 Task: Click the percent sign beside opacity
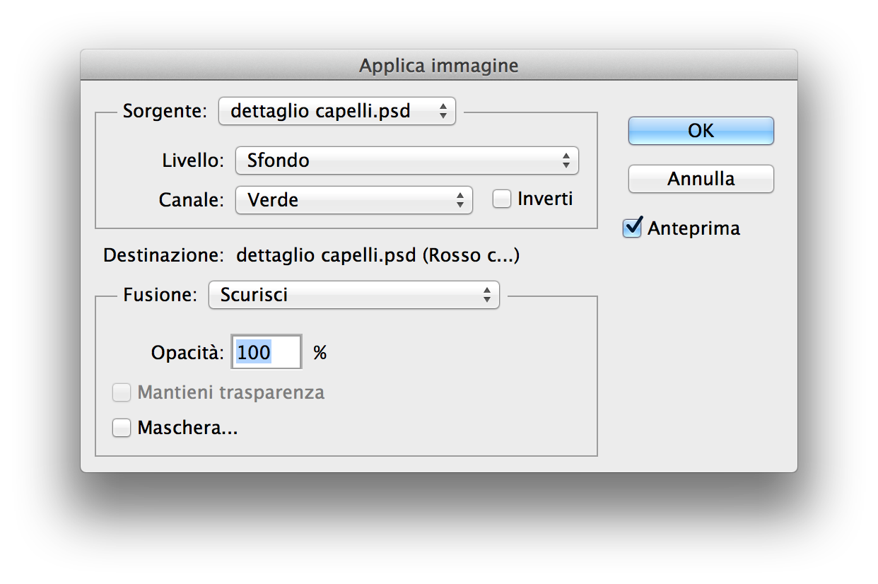pyautogui.click(x=320, y=352)
